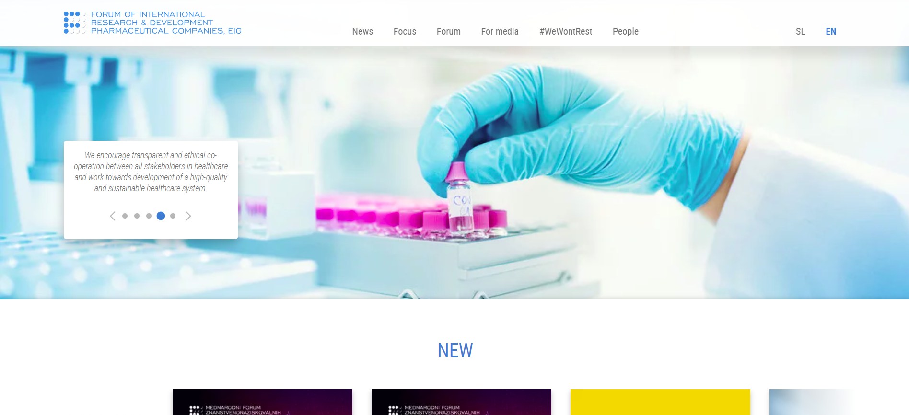Click the Forum dotted logo icon
Viewport: 909px width, 415px height.
pyautogui.click(x=74, y=23)
